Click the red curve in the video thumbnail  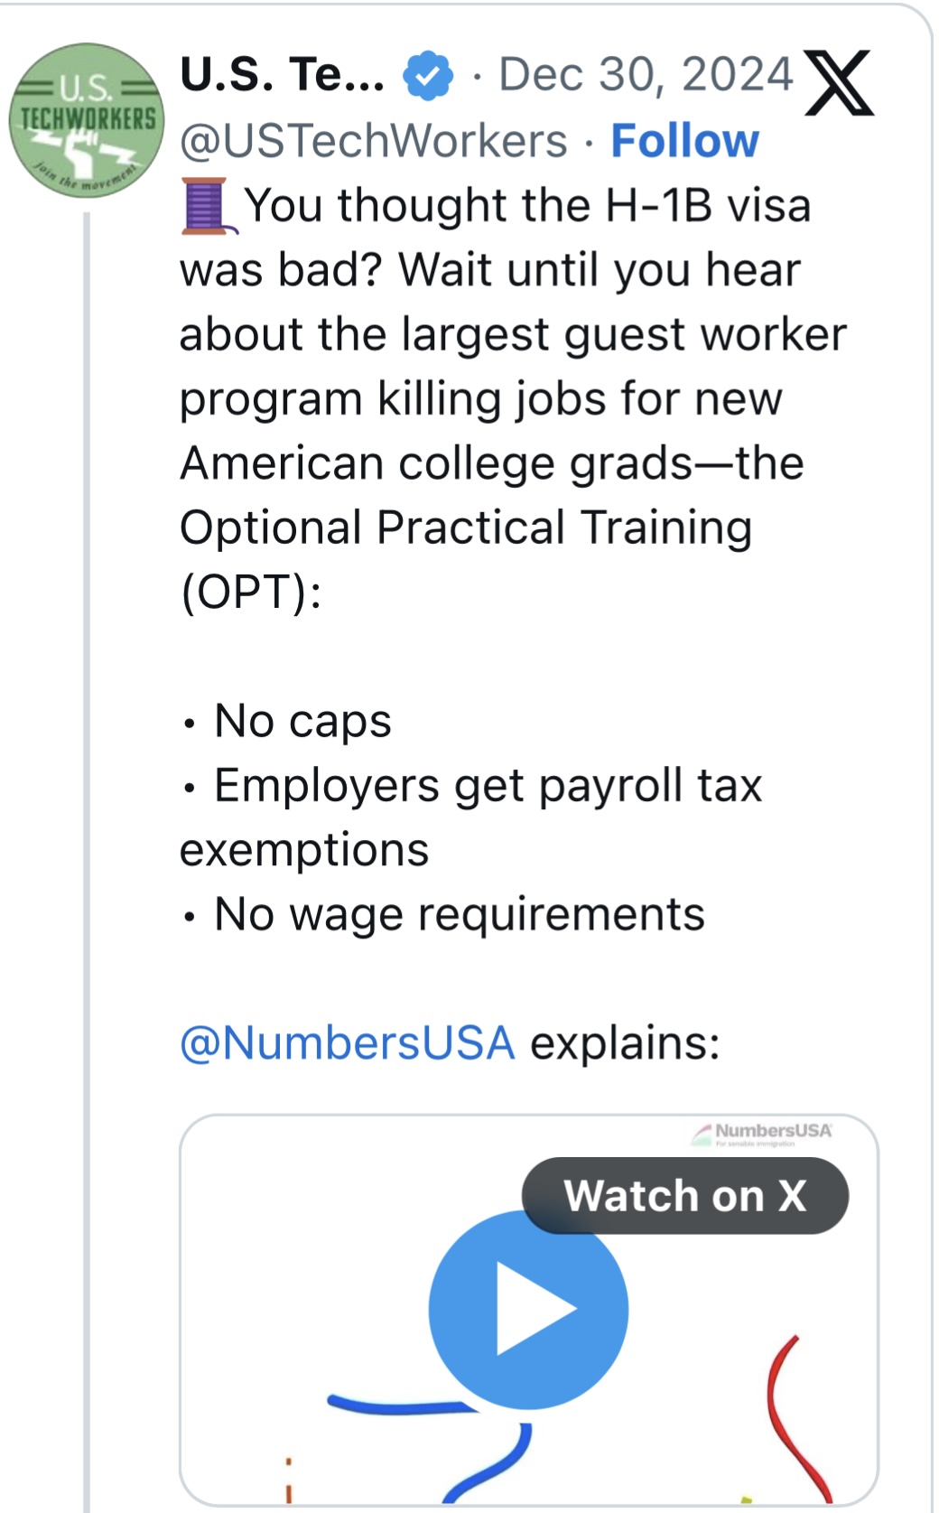[798, 1418]
